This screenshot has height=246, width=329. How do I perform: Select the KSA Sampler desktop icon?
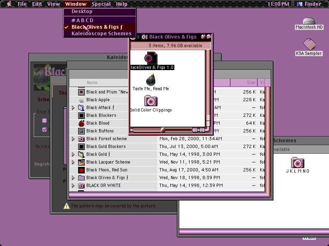(309, 44)
